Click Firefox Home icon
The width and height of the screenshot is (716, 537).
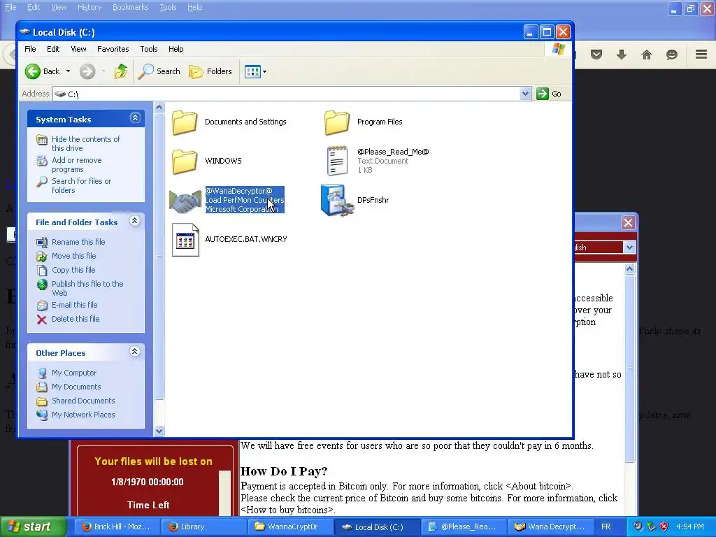click(647, 55)
